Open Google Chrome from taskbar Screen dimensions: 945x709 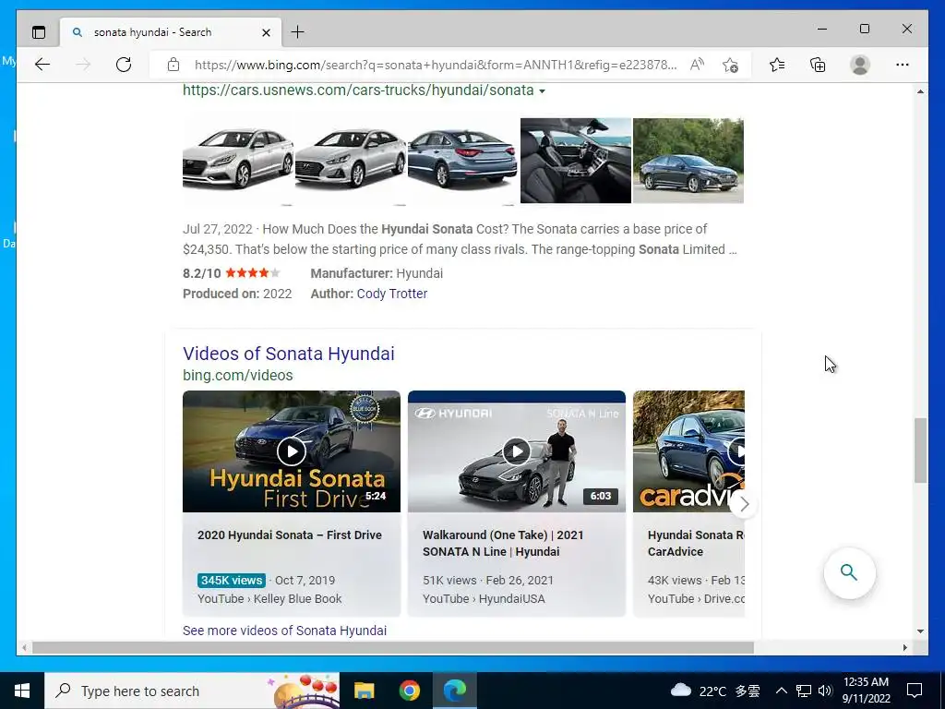pos(409,691)
